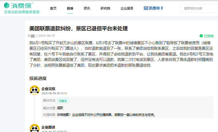
Task: Open the 首页 nav item
Action: [53, 8]
